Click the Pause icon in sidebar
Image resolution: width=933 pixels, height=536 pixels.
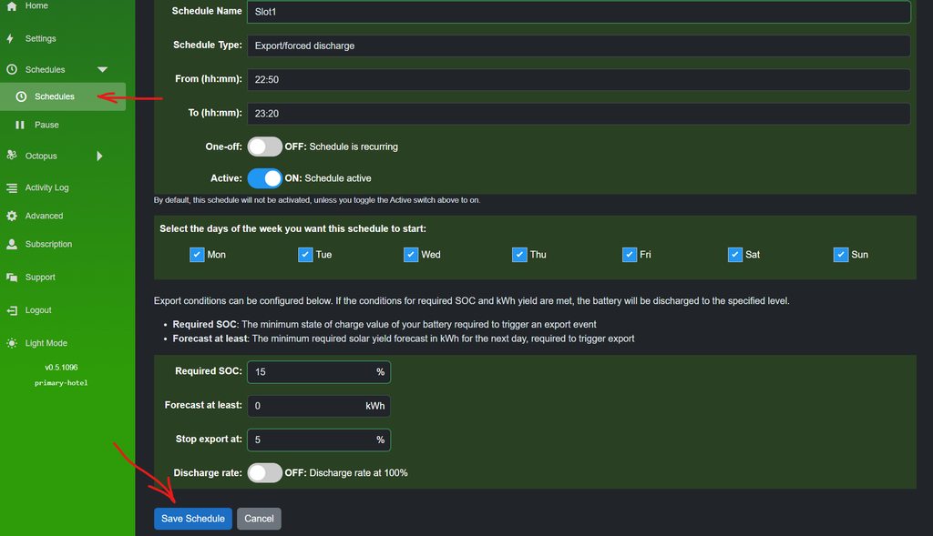coord(20,125)
